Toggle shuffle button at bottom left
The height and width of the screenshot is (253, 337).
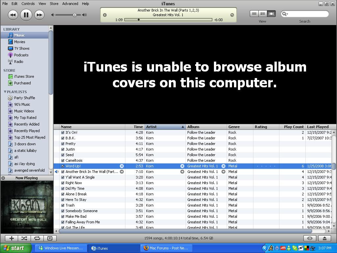(24, 238)
